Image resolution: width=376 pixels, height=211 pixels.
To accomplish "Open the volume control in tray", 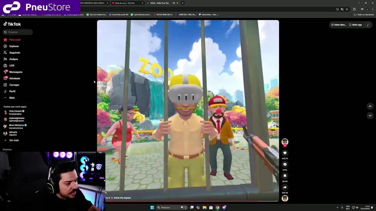I will pyautogui.click(x=357, y=207).
